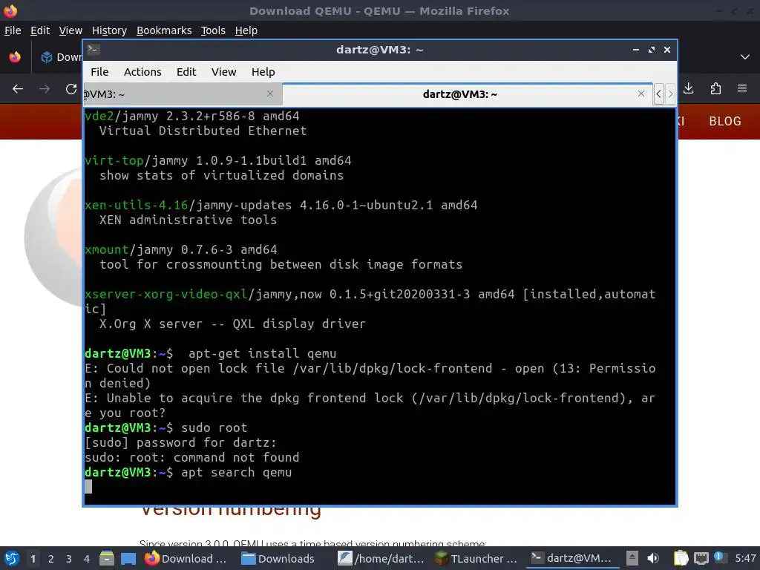Click the Firefox View icon in the tab bar

(x=15, y=57)
